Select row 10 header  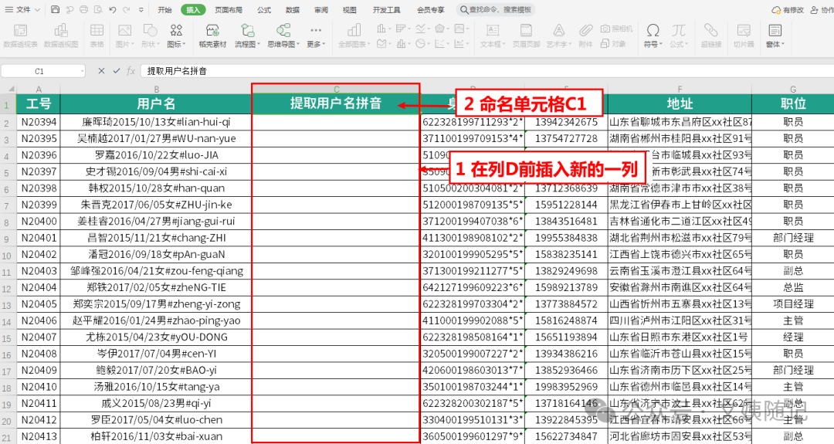[x=7, y=255]
